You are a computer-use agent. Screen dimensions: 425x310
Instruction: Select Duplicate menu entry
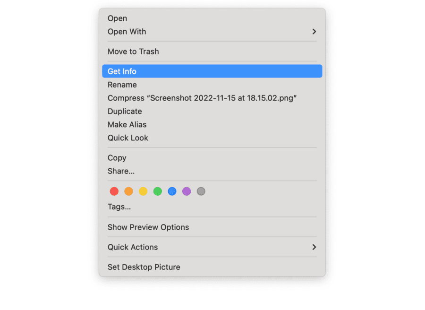coord(125,112)
